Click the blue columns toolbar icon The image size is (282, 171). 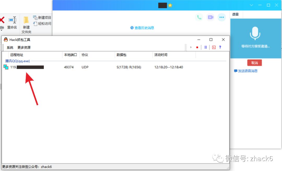(205, 47)
